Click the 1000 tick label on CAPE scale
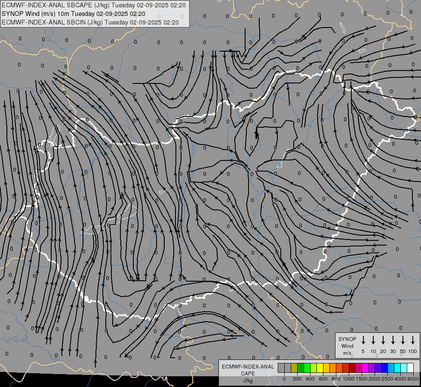 (349, 379)
